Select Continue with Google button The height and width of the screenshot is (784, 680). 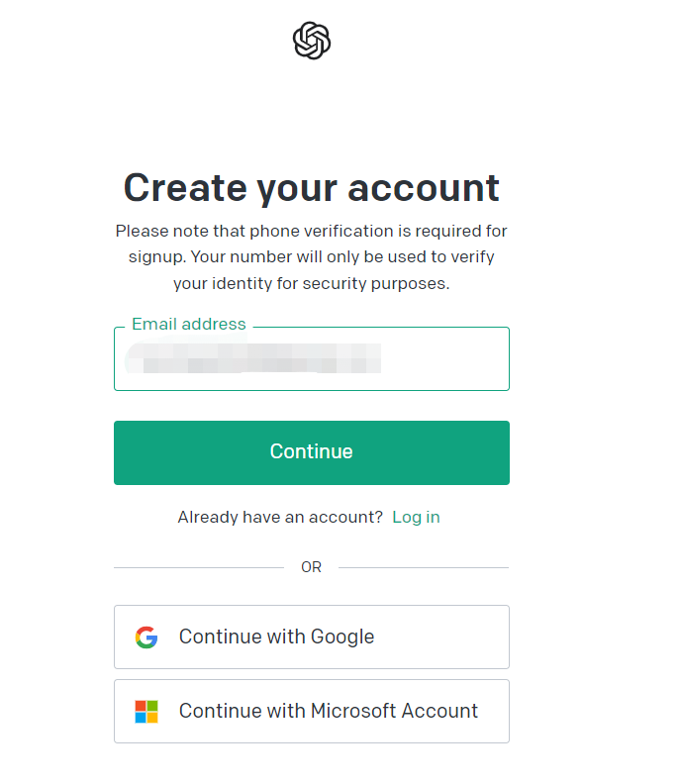coord(312,637)
